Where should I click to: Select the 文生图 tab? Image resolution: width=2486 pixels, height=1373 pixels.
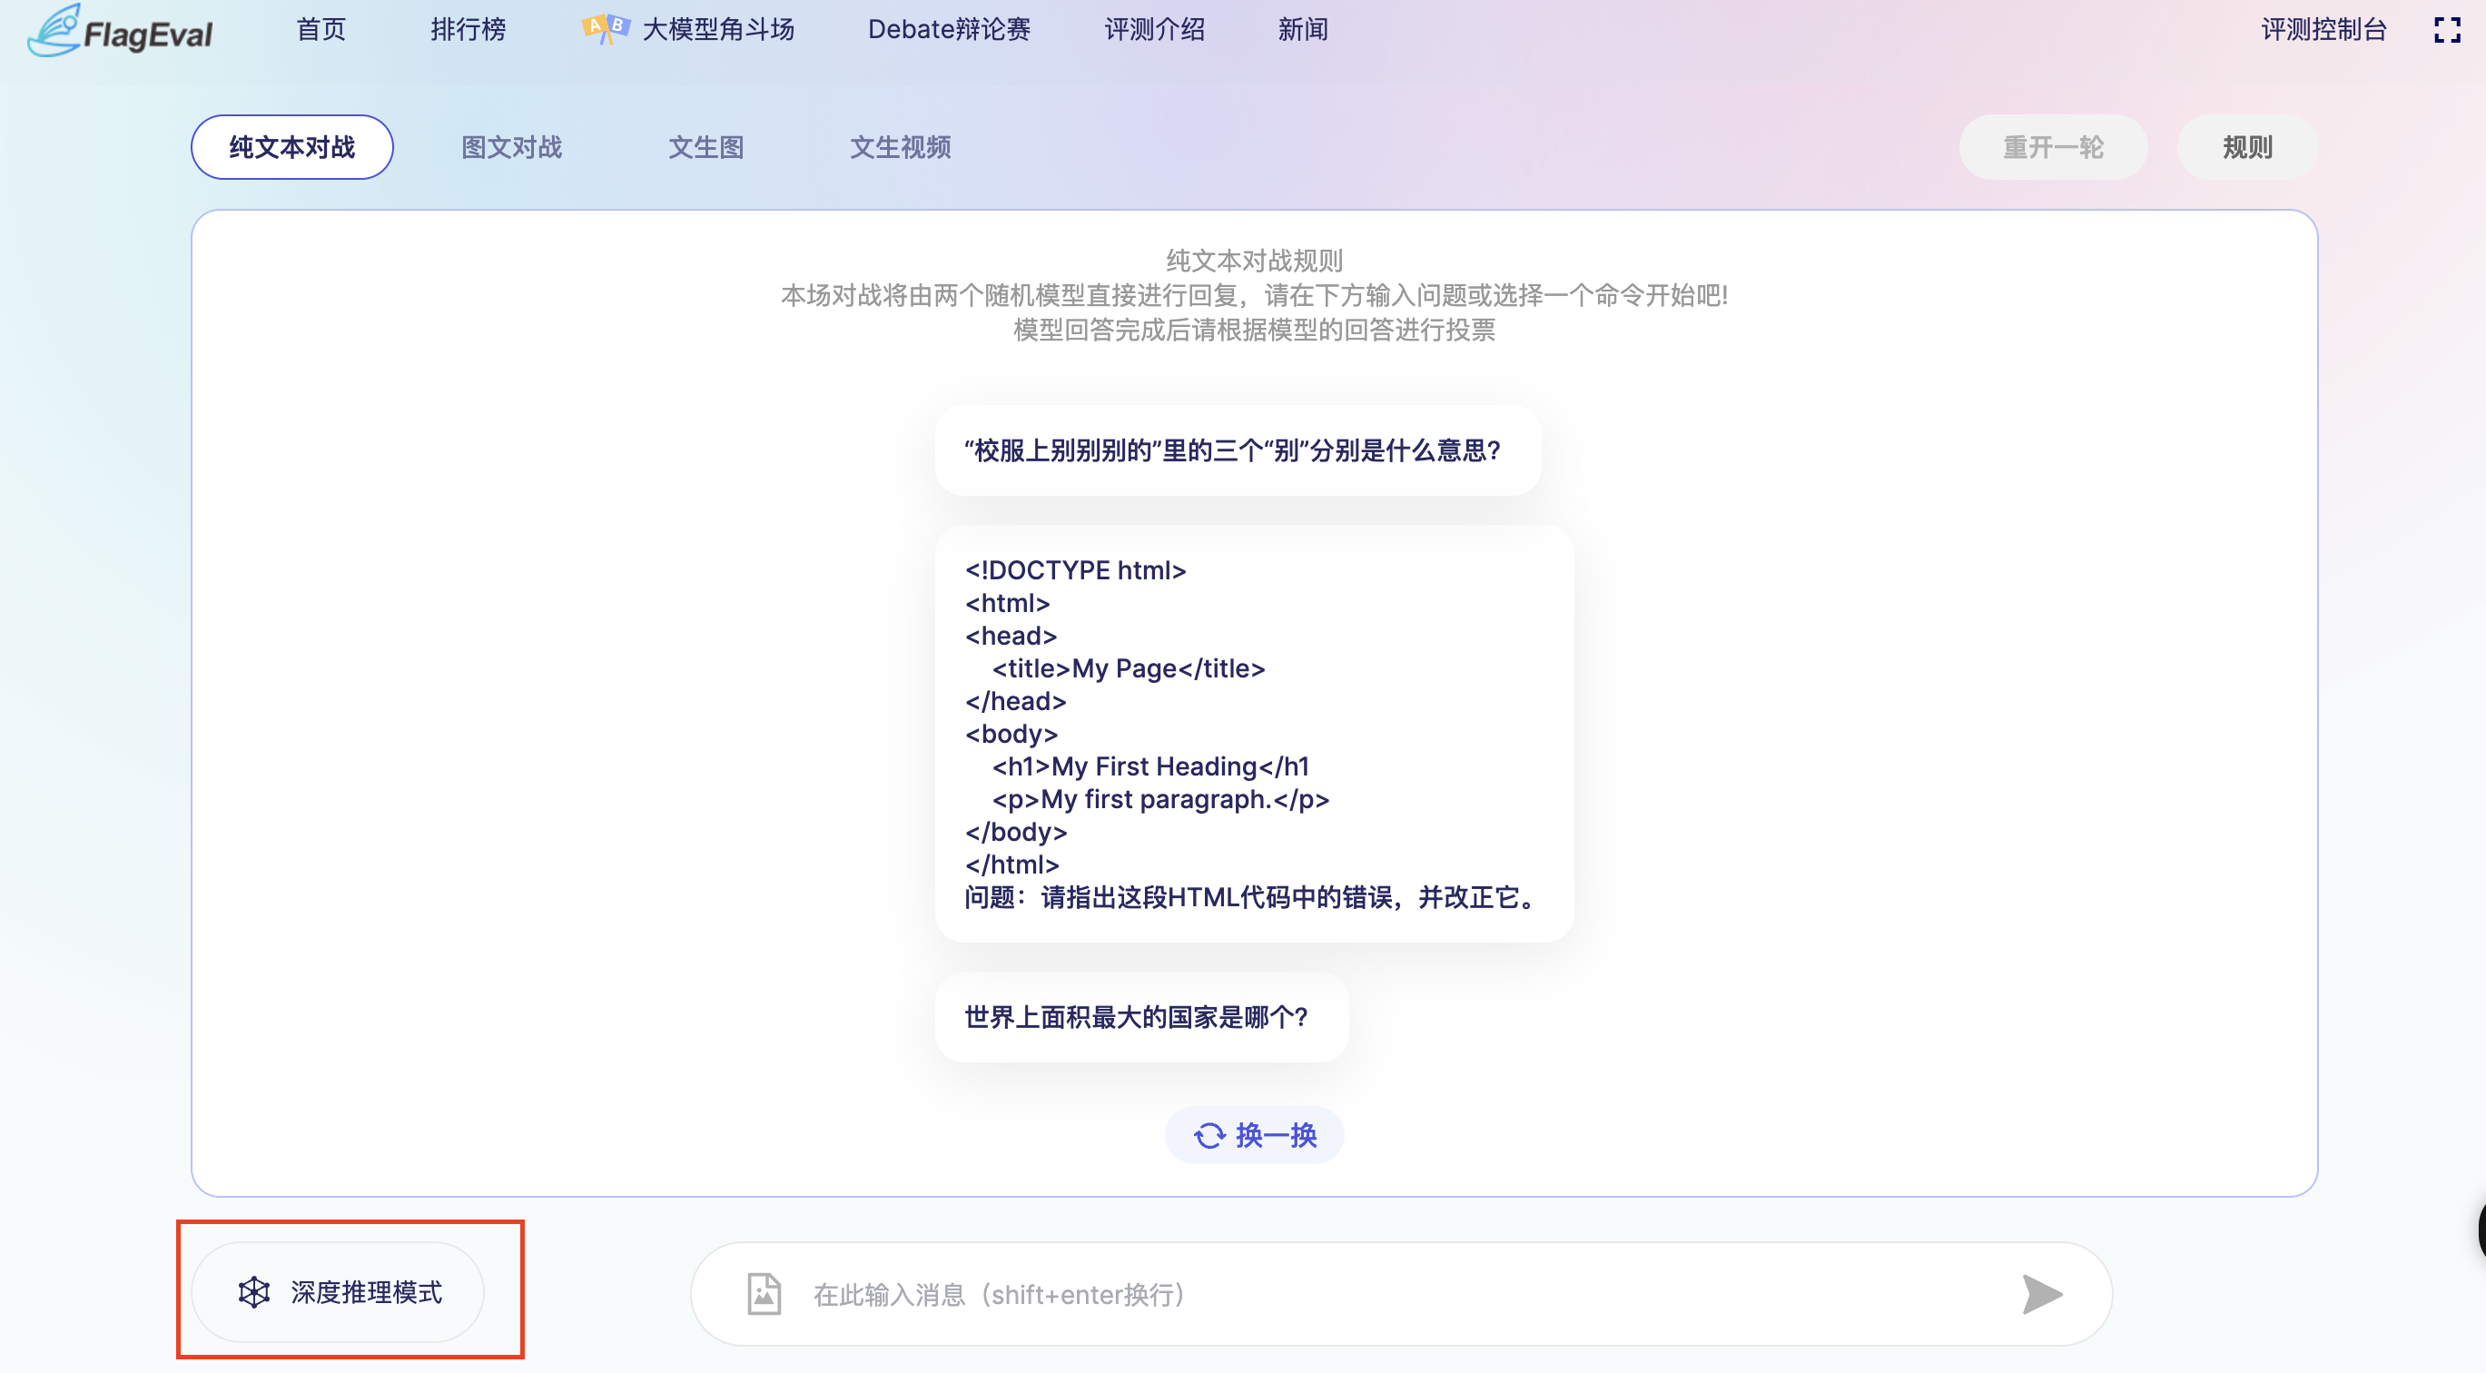[706, 147]
